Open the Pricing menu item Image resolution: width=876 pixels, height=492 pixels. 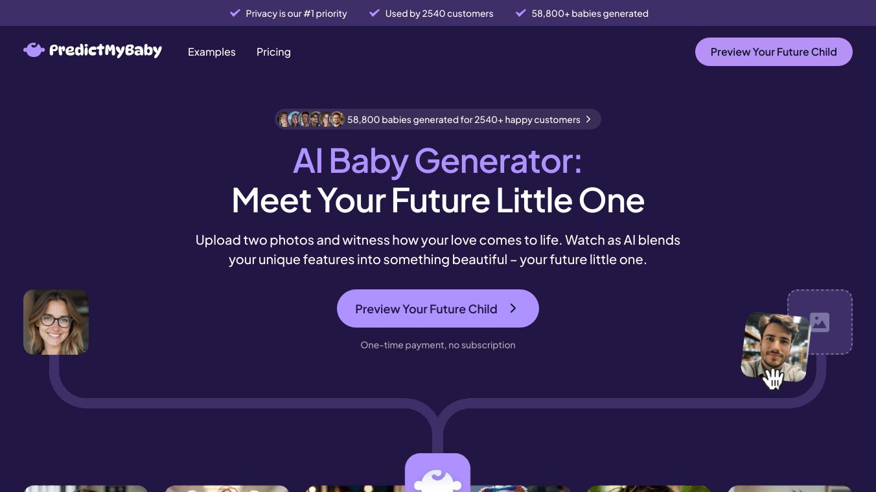point(273,52)
